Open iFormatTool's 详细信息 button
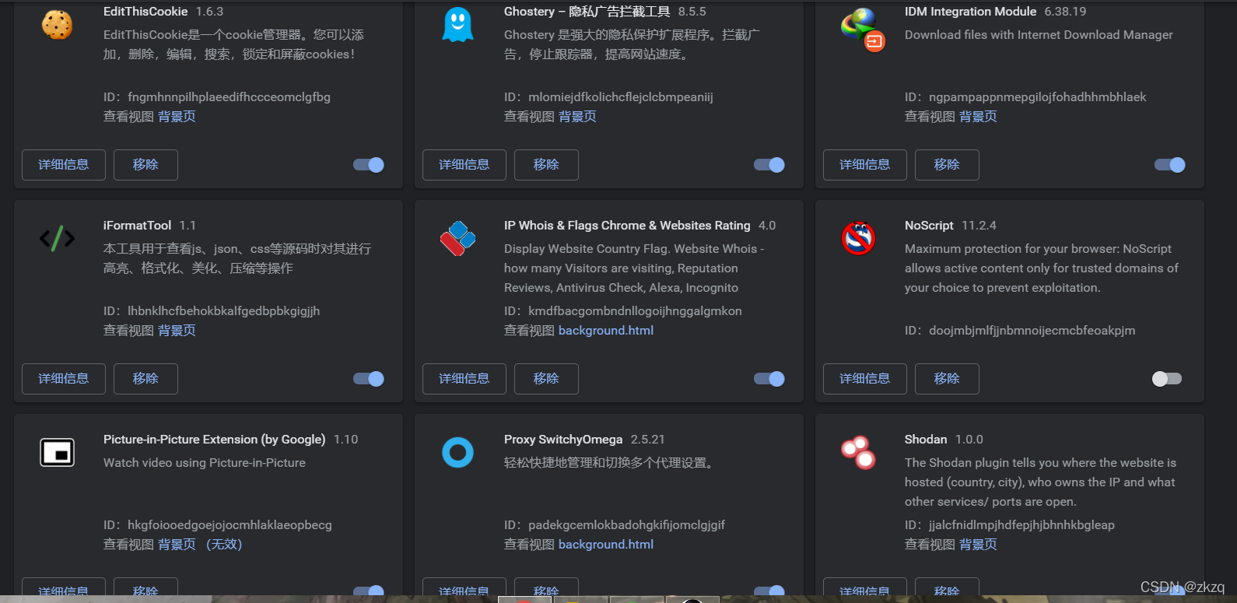 click(64, 379)
